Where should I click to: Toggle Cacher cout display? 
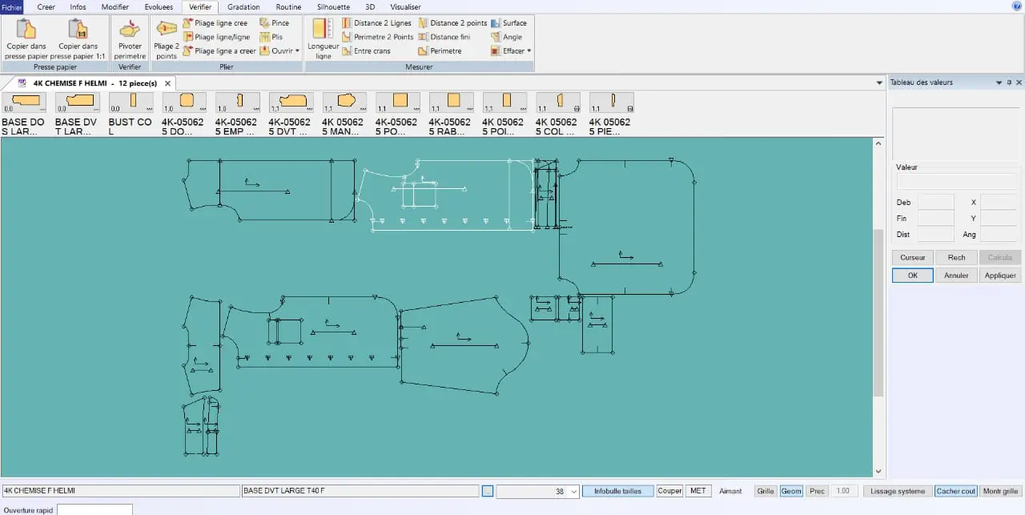[x=955, y=491]
